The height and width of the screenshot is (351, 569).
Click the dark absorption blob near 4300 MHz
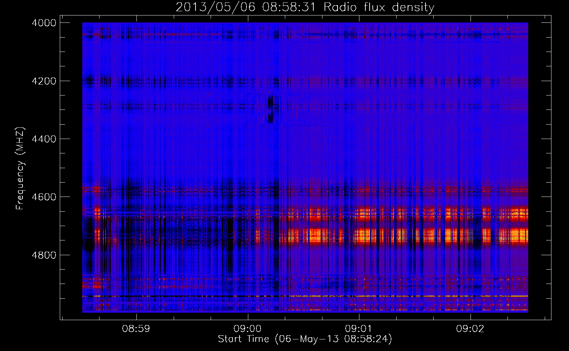click(x=270, y=110)
